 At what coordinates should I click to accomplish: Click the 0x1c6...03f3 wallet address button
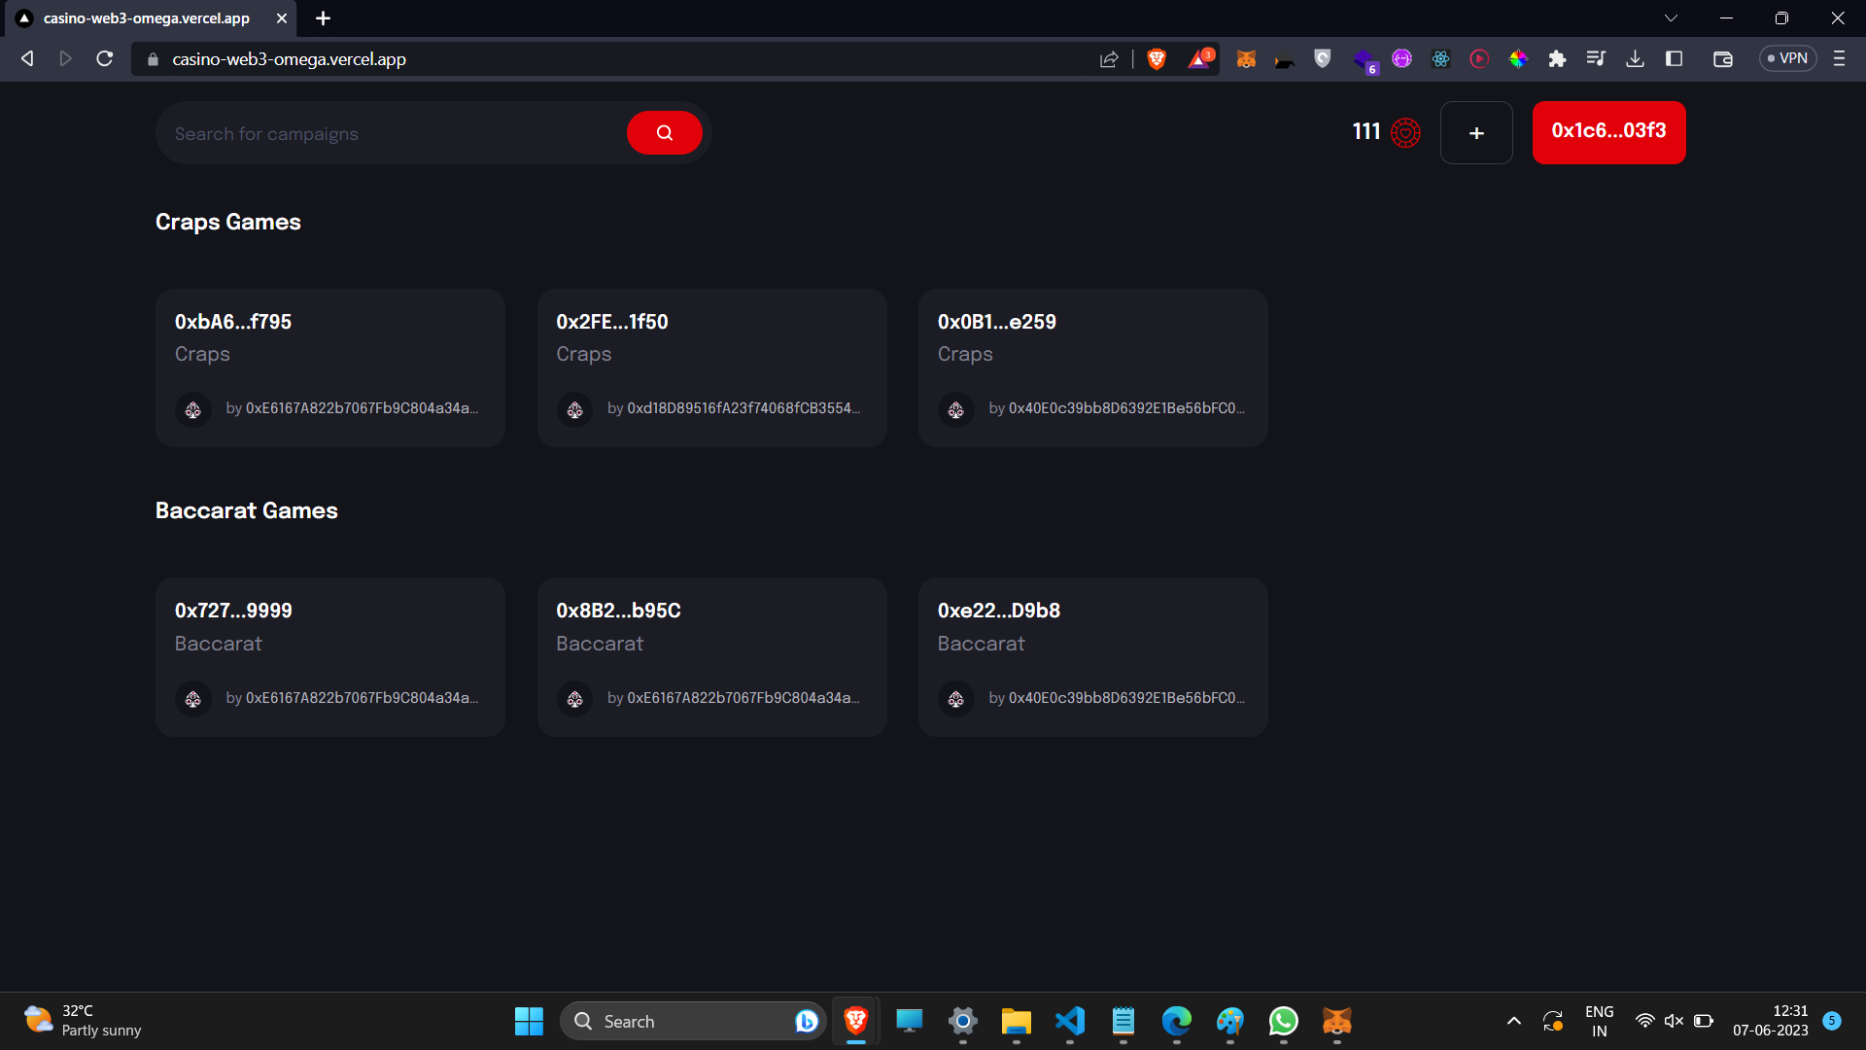[x=1608, y=132]
